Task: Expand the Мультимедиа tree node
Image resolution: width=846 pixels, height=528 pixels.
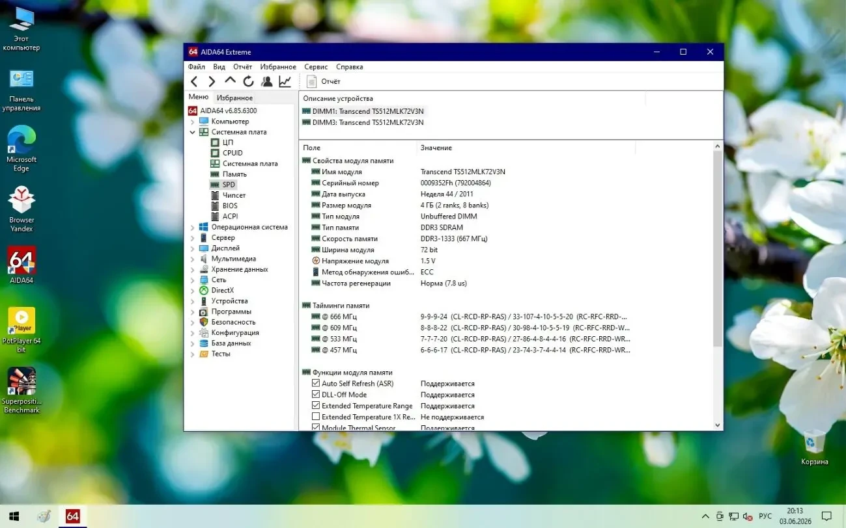Action: tap(192, 259)
